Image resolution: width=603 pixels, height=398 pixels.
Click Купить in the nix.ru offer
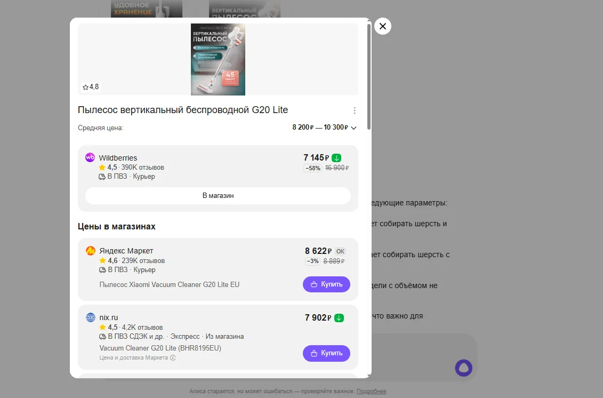[x=326, y=353]
